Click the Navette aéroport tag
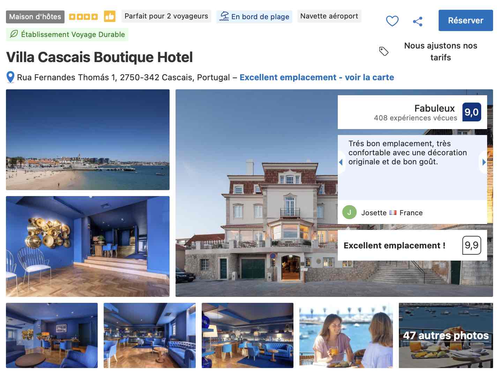 point(329,16)
